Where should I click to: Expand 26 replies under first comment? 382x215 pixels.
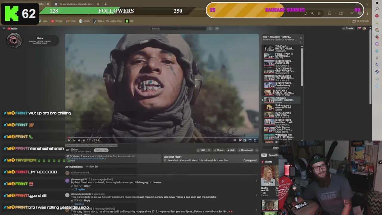click(x=78, y=189)
